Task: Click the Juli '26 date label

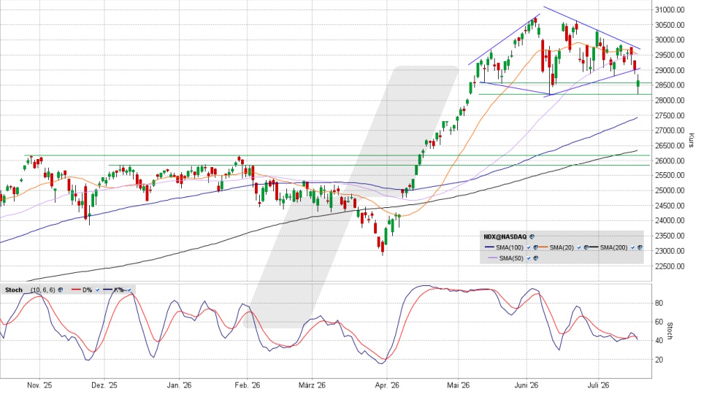Action: tap(598, 385)
